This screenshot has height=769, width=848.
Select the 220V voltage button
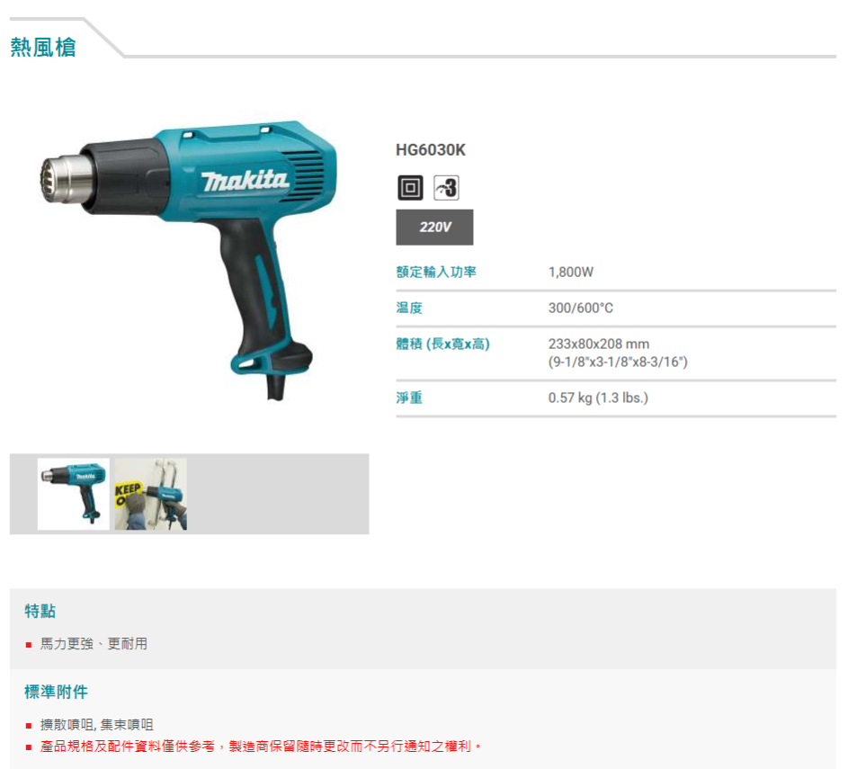point(434,228)
